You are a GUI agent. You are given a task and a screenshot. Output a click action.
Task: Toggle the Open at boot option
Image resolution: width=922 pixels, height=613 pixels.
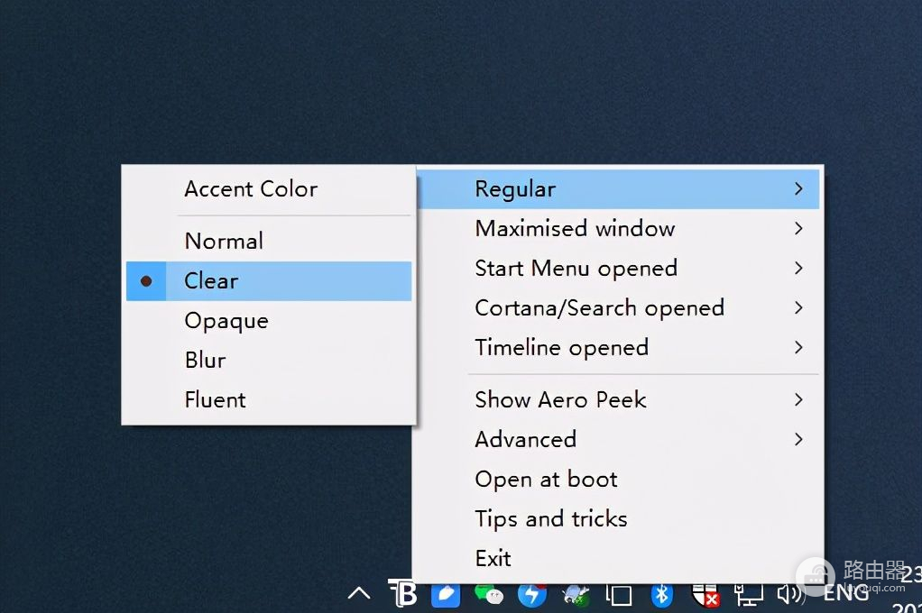point(547,480)
